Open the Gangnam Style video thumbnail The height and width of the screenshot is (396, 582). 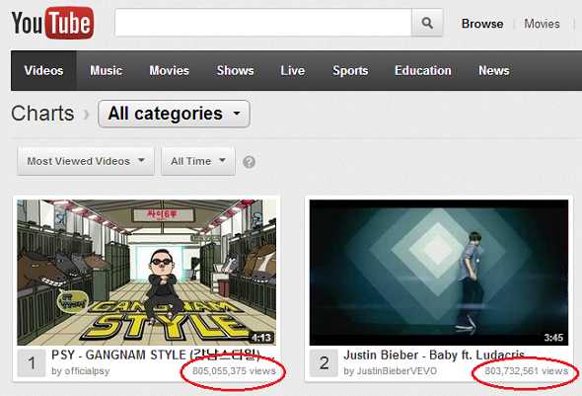coord(147,273)
